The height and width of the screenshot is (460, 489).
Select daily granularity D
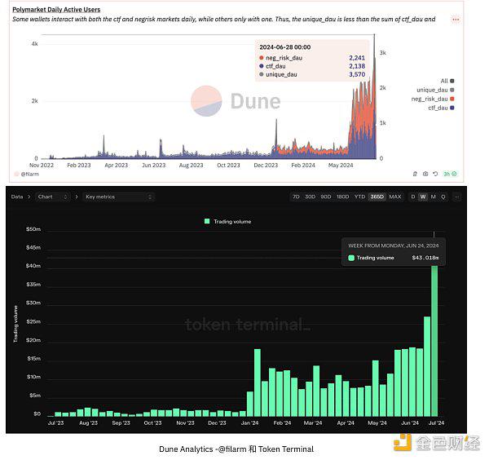click(413, 197)
